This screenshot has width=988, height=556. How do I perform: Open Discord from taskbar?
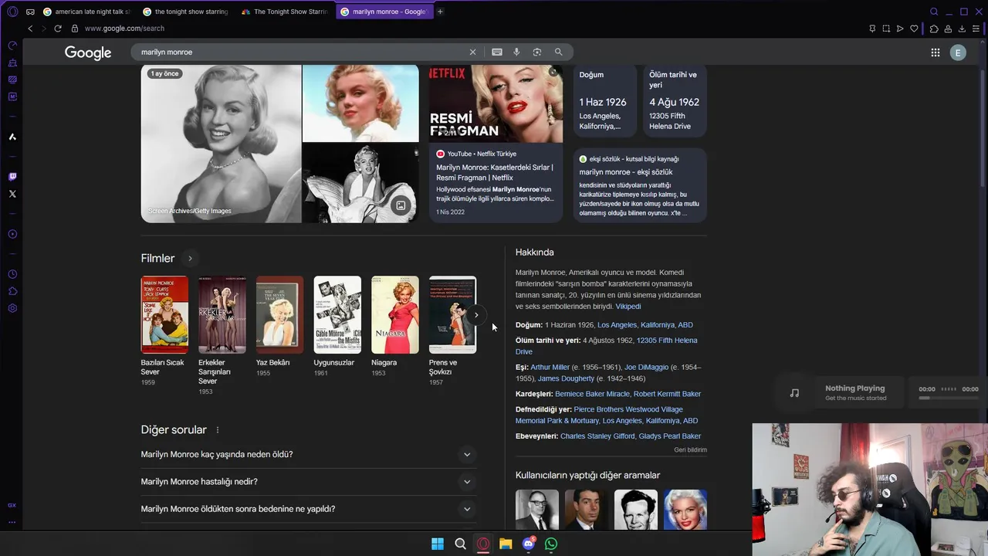click(x=529, y=544)
